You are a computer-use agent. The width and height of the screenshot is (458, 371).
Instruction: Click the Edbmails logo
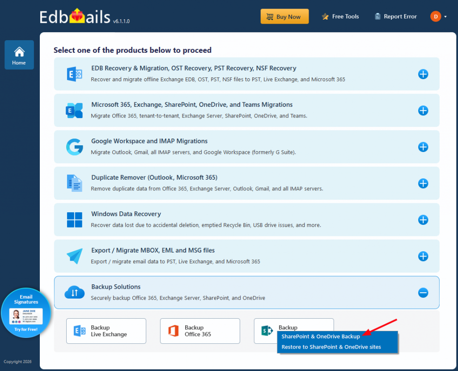click(75, 17)
